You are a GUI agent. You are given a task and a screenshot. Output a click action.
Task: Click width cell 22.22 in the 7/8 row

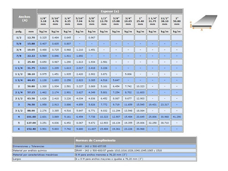pos(31,56)
